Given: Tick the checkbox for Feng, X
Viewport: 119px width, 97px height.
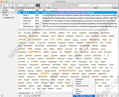Looking at the screenshot, I should click(x=19, y=15).
